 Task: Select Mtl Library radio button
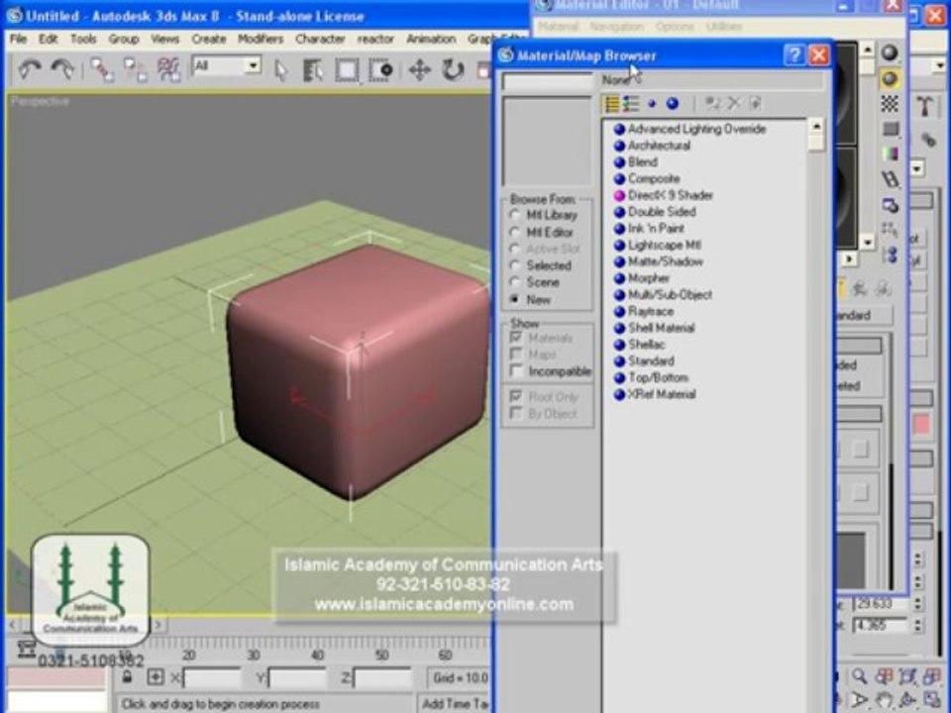[515, 215]
